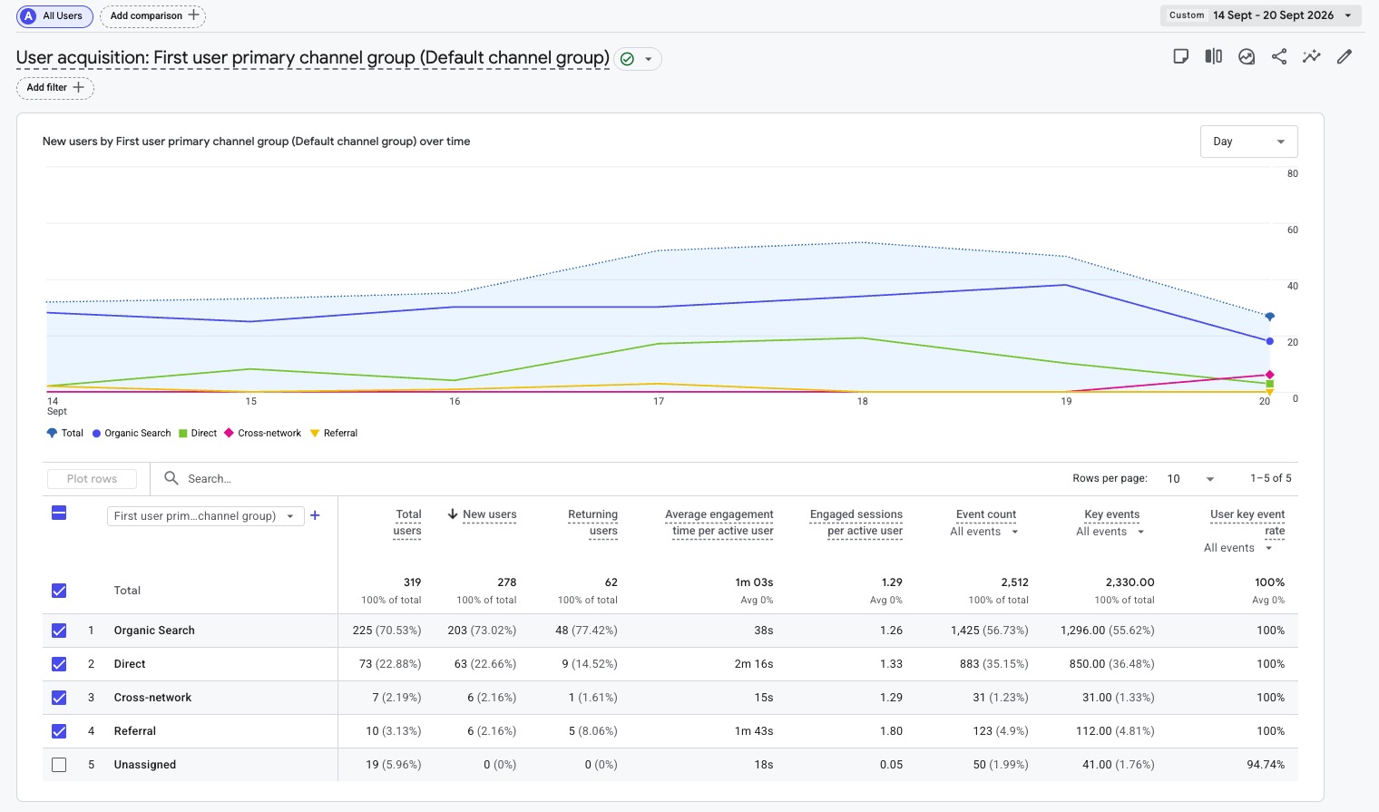Screen dimensions: 1379x812
Task: Click the Direct row label
Action: (130, 664)
